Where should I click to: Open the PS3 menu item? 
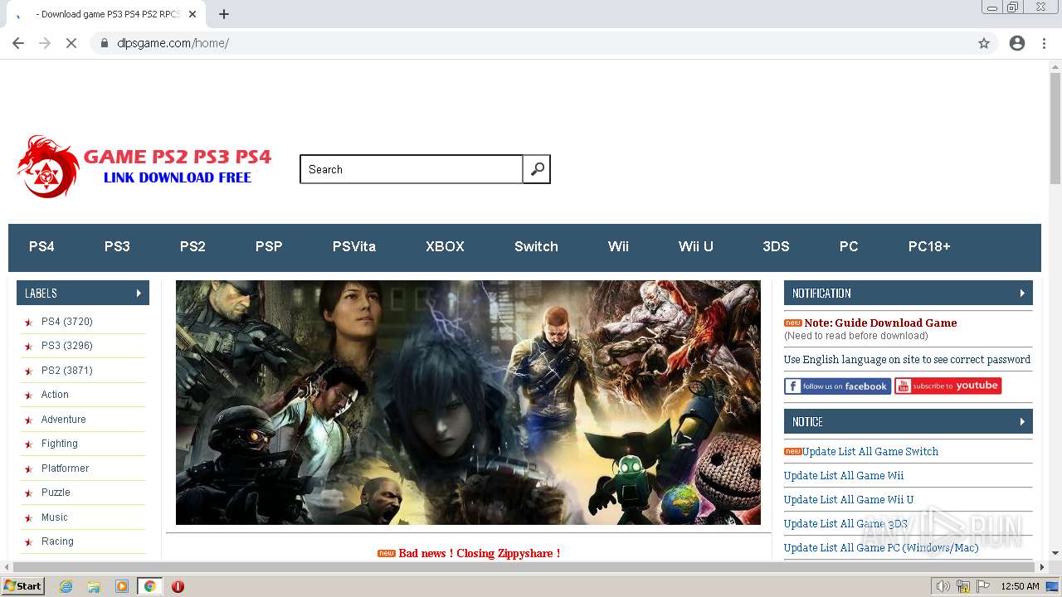(117, 246)
